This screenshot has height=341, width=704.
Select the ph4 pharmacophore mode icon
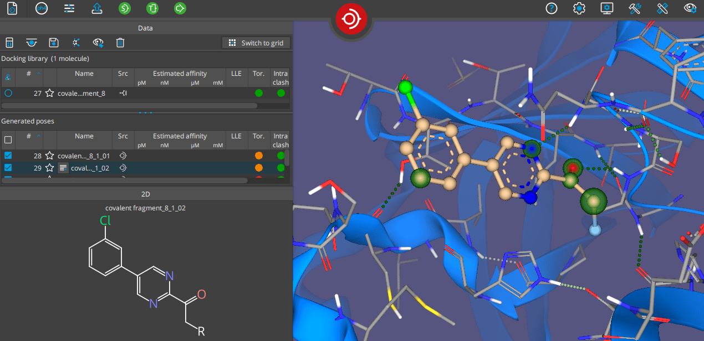[42, 8]
